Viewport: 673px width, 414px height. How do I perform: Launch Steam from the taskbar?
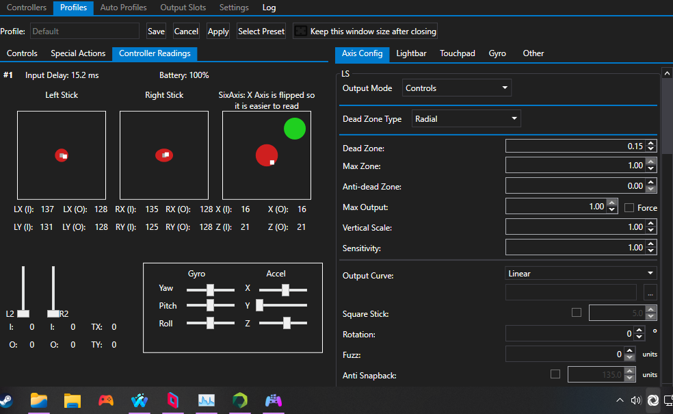pos(7,400)
